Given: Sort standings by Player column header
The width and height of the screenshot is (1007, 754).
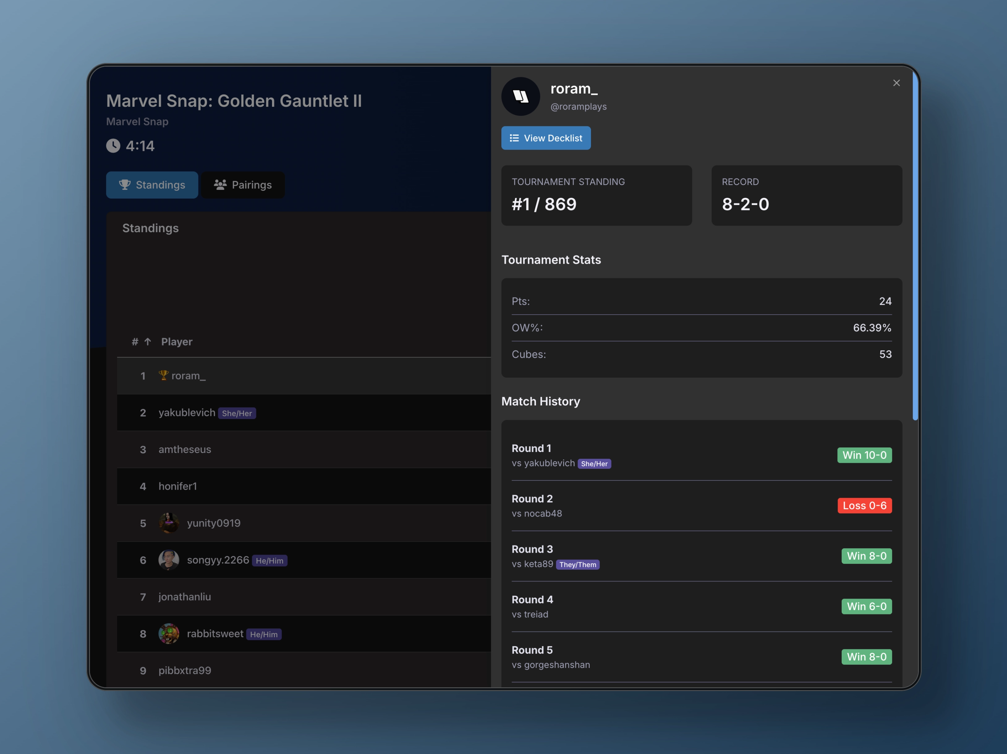Looking at the screenshot, I should coord(176,341).
